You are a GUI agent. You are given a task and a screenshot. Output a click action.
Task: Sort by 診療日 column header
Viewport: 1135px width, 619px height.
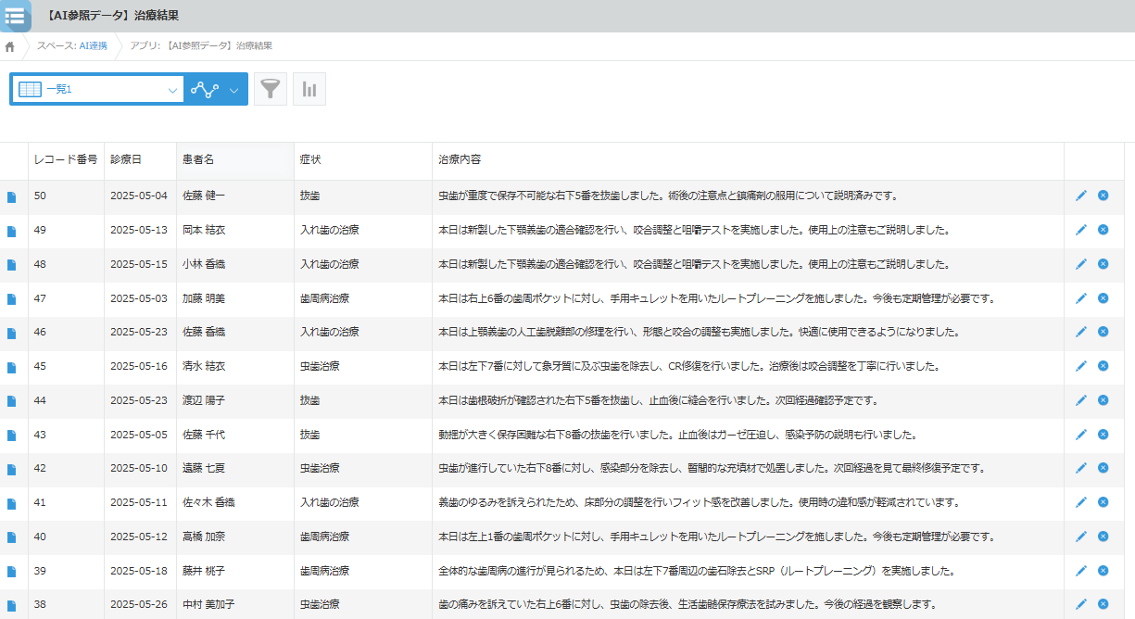(126, 160)
